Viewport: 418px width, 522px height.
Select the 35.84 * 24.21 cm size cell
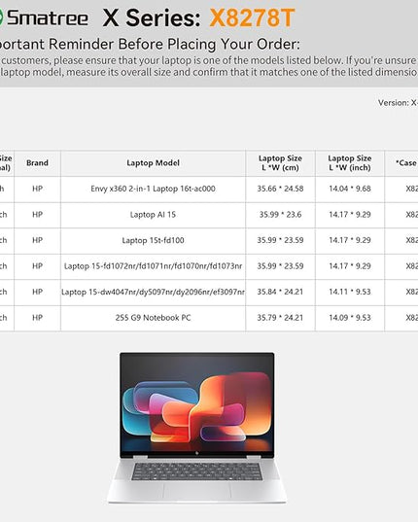pyautogui.click(x=280, y=292)
